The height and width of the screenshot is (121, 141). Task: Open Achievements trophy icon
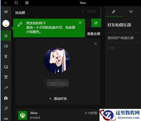6,56
